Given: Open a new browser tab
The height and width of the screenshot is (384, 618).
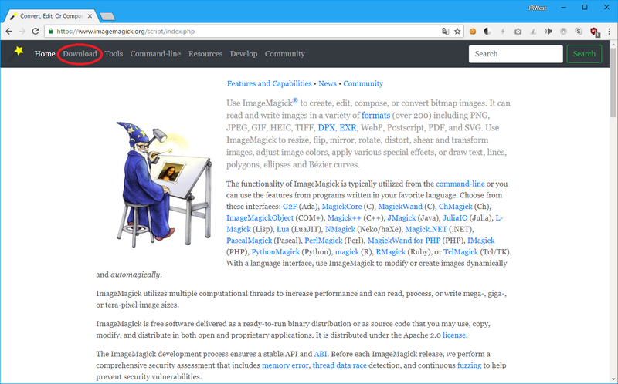Looking at the screenshot, I should tap(107, 16).
